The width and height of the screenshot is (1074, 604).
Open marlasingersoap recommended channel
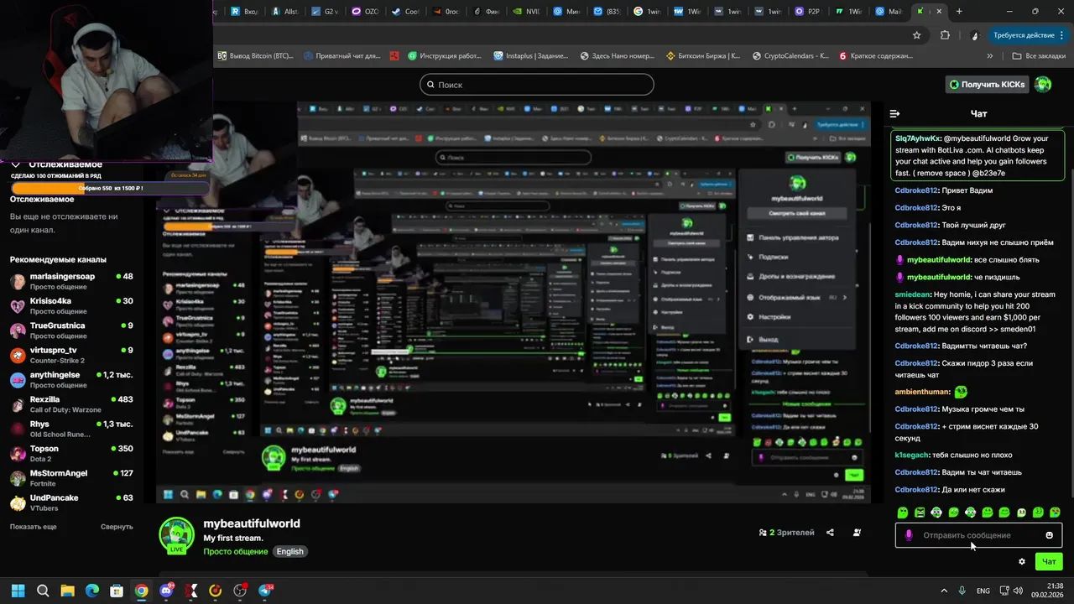click(71, 281)
